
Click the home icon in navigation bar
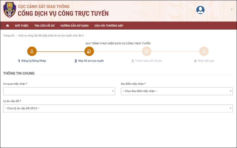7,26
